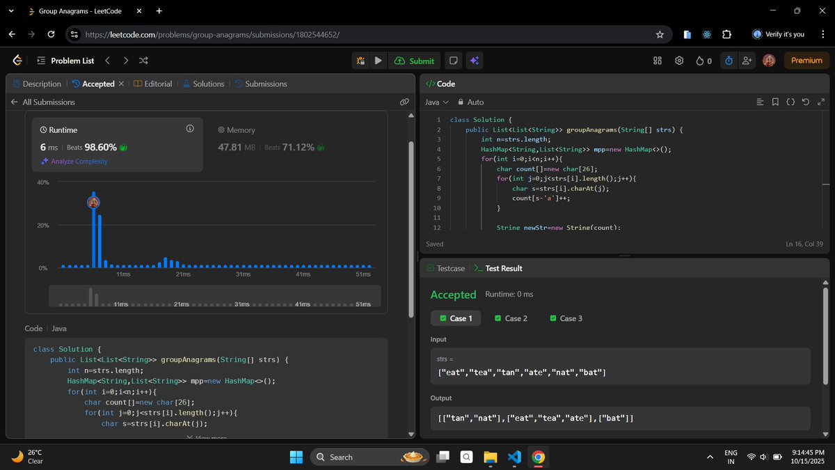Go to the next problem arrow
This screenshot has height=470, width=835.
[125, 61]
